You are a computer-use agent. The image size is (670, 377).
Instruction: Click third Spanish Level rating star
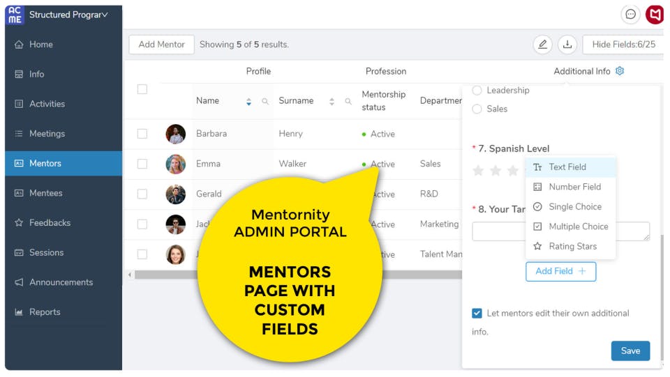tap(513, 171)
